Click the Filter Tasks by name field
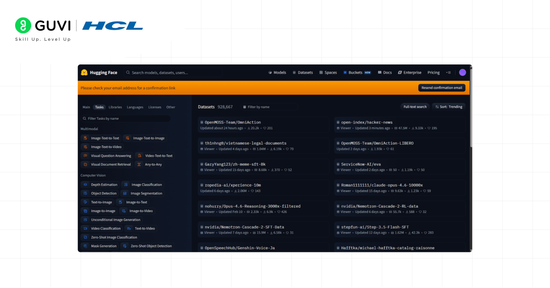 tap(126, 118)
